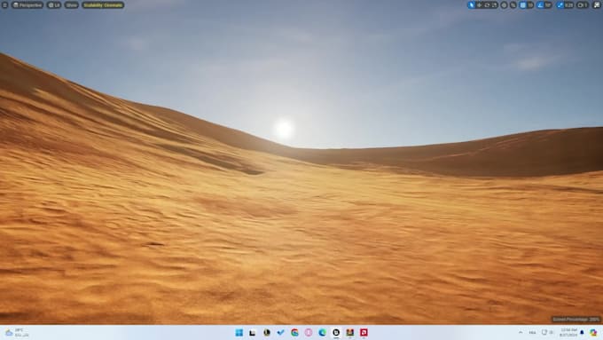Toggle rotation angle snapping
The width and height of the screenshot is (603, 340).
(540, 5)
